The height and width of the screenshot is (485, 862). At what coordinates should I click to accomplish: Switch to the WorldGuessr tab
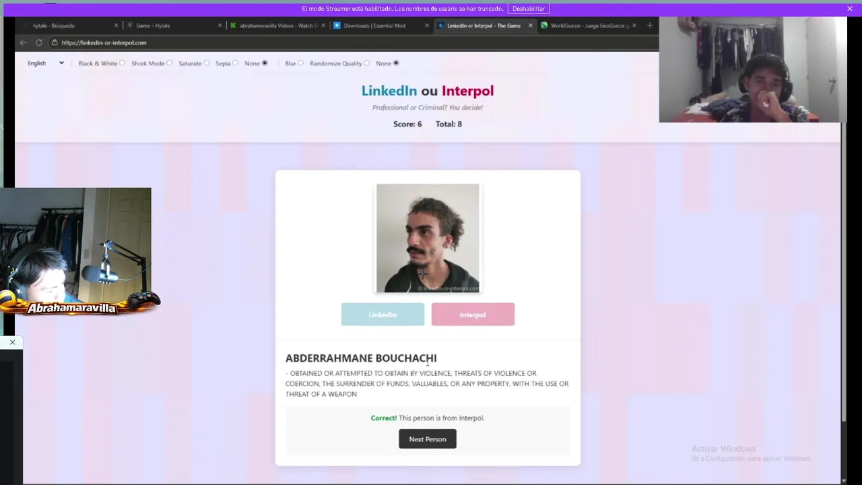[x=587, y=26]
